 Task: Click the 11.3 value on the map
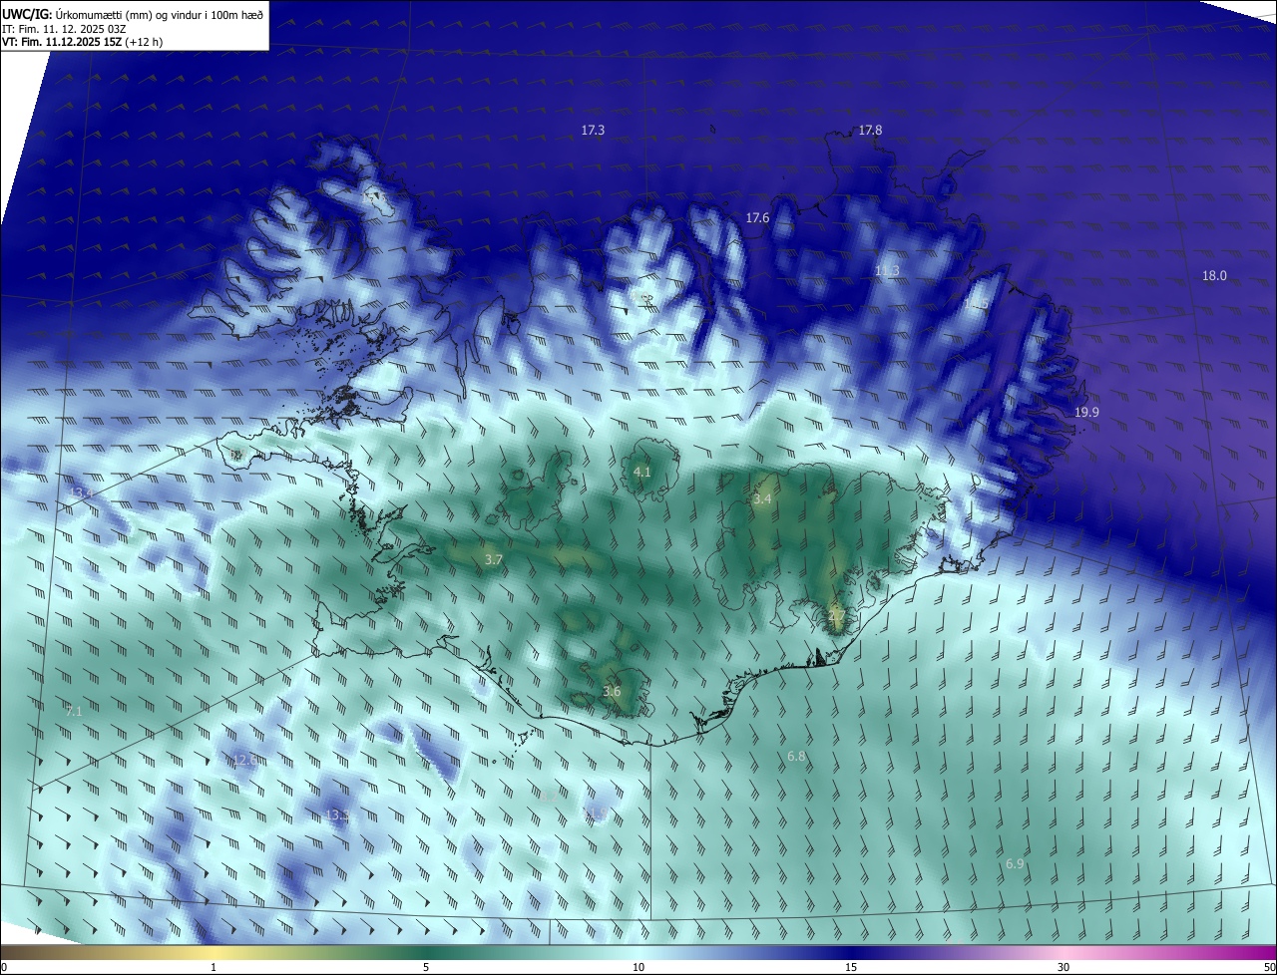(887, 271)
